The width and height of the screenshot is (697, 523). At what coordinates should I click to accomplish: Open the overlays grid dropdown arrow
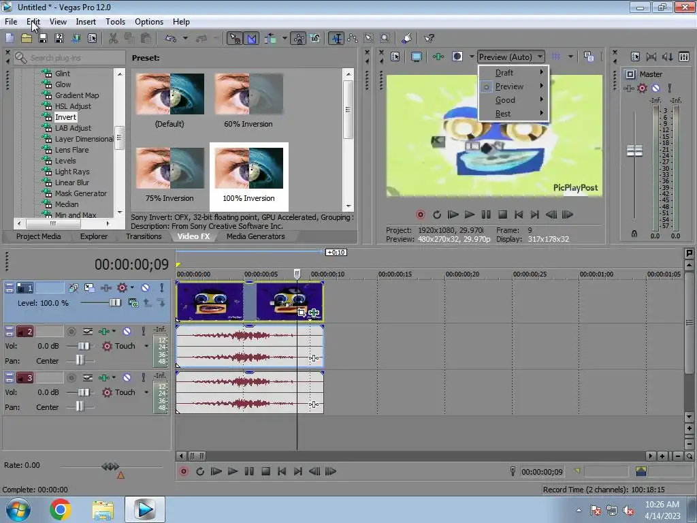[x=570, y=57]
